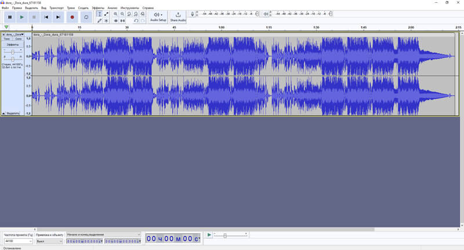Click the Redo arrow icon
This screenshot has height=250, width=464.
(143, 21)
